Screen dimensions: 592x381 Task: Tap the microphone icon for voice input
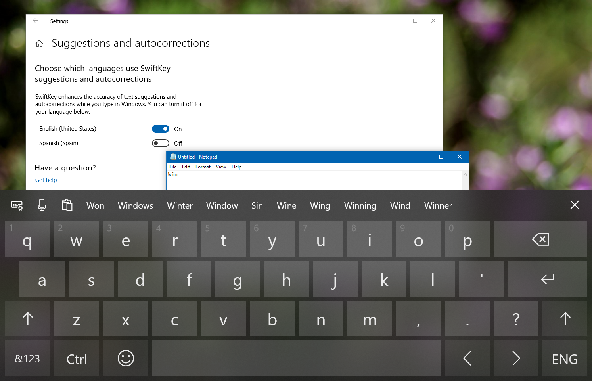[x=42, y=205]
